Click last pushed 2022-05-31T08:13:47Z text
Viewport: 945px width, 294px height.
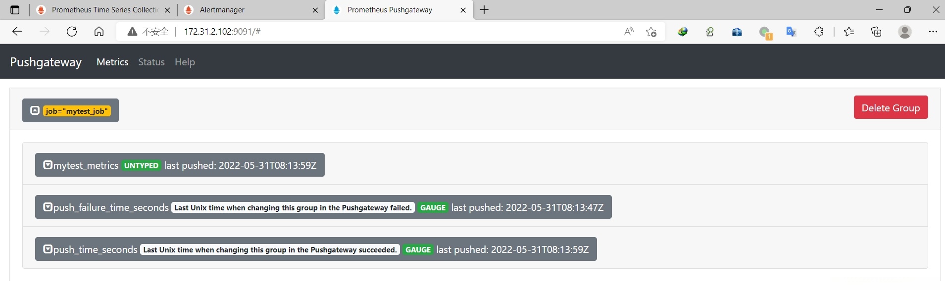pos(527,207)
